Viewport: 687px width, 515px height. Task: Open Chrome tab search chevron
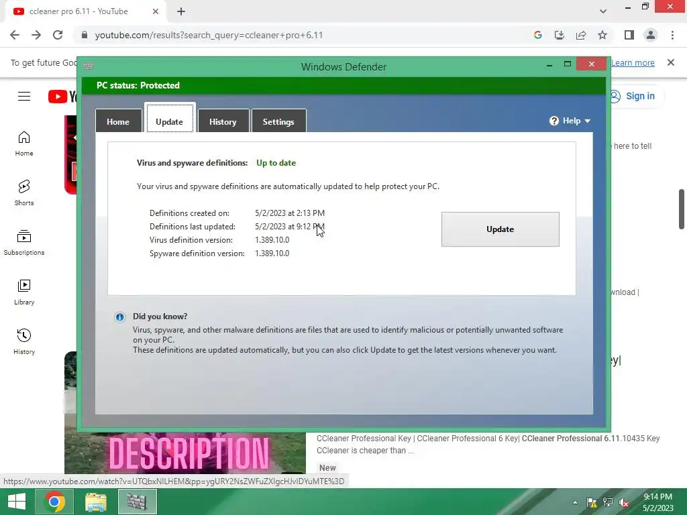[603, 11]
